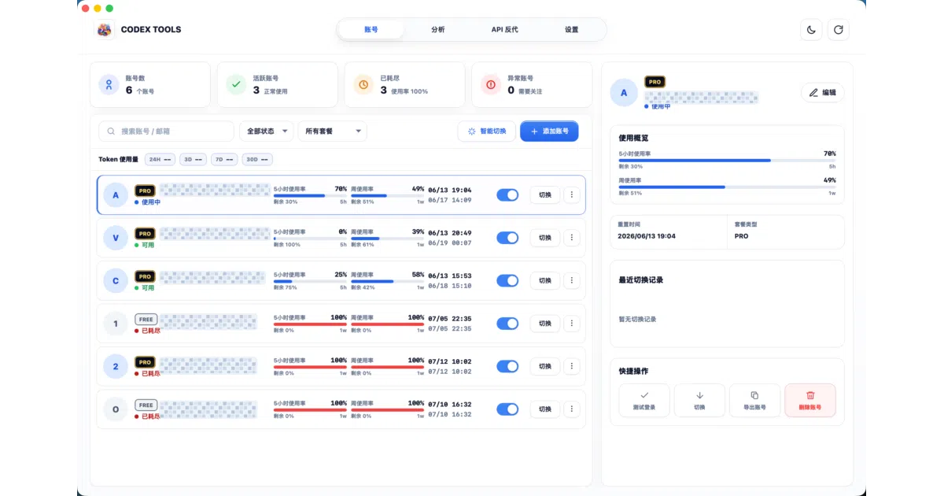This screenshot has width=944, height=496.
Task: Disable the toggle for account 1
Action: click(x=507, y=324)
